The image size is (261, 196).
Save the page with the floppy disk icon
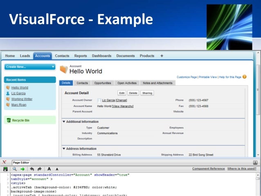coord(5,169)
